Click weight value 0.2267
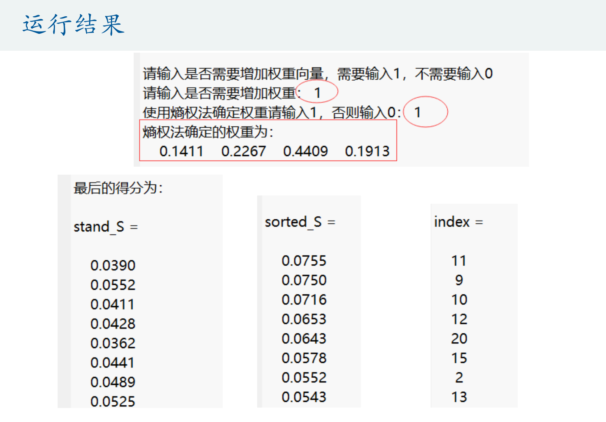 [x=244, y=152]
